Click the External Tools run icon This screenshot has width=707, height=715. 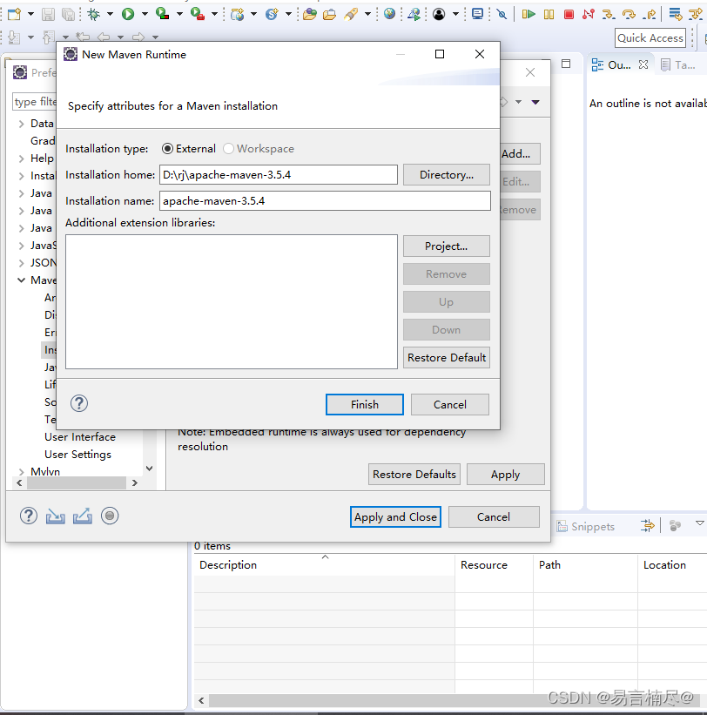click(197, 14)
